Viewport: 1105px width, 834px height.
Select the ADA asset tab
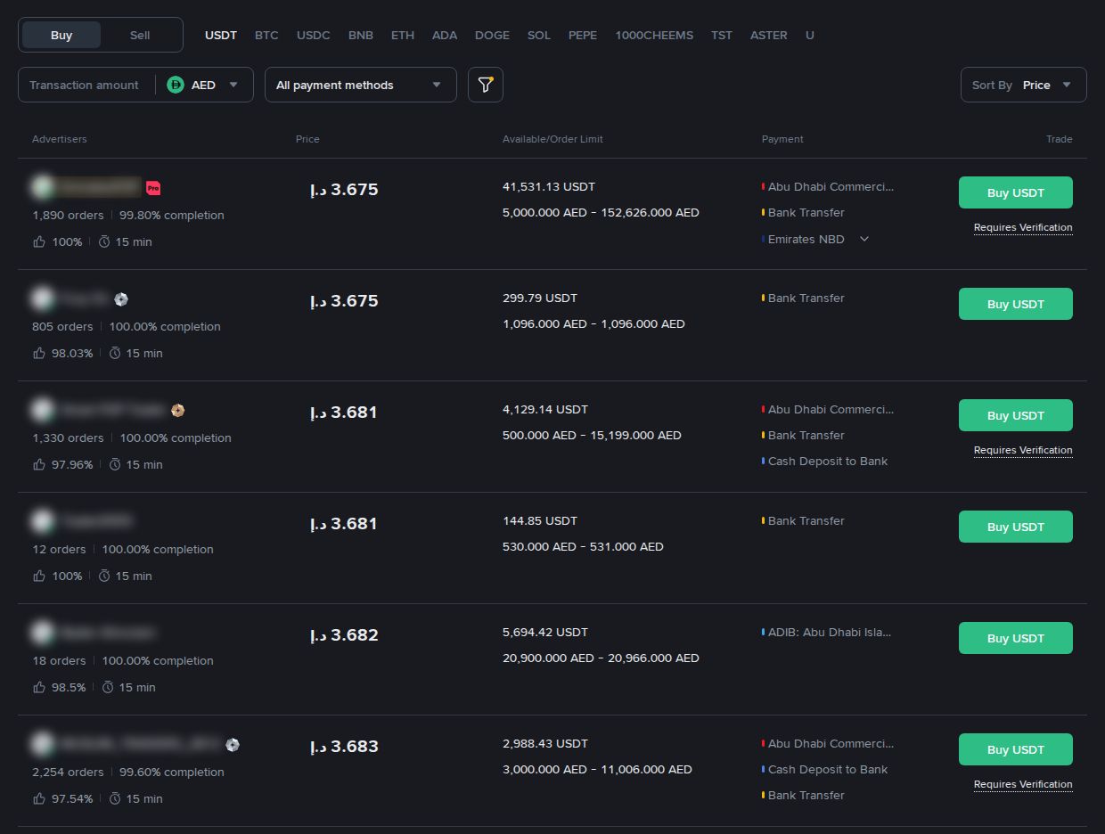445,35
